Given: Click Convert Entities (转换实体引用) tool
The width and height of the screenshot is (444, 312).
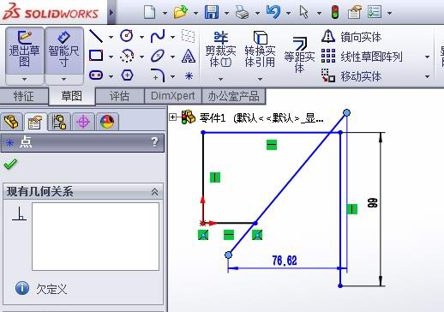Looking at the screenshot, I should pos(260,49).
